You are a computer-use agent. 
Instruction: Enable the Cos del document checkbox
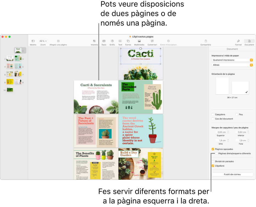(213, 119)
